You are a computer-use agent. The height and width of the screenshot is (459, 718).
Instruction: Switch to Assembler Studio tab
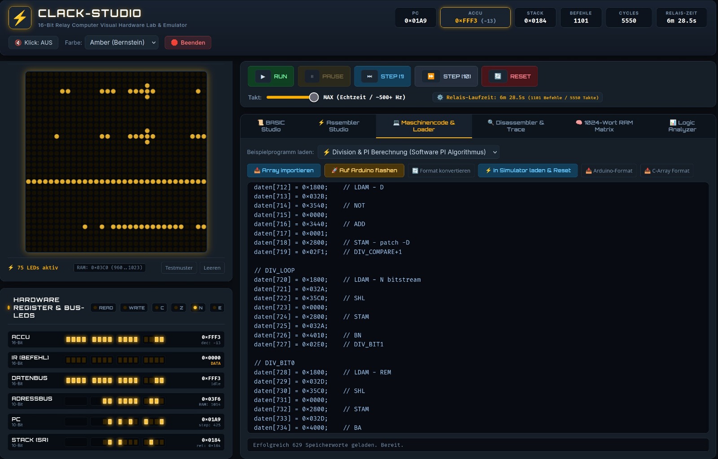click(339, 126)
